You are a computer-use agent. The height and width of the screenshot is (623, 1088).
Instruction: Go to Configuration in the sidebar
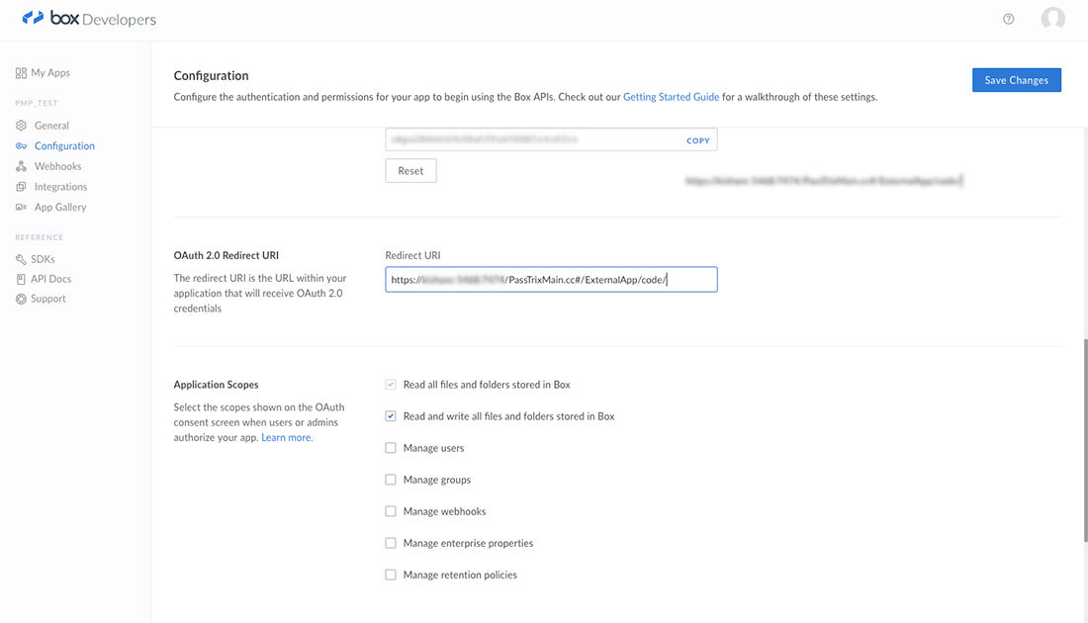point(64,146)
